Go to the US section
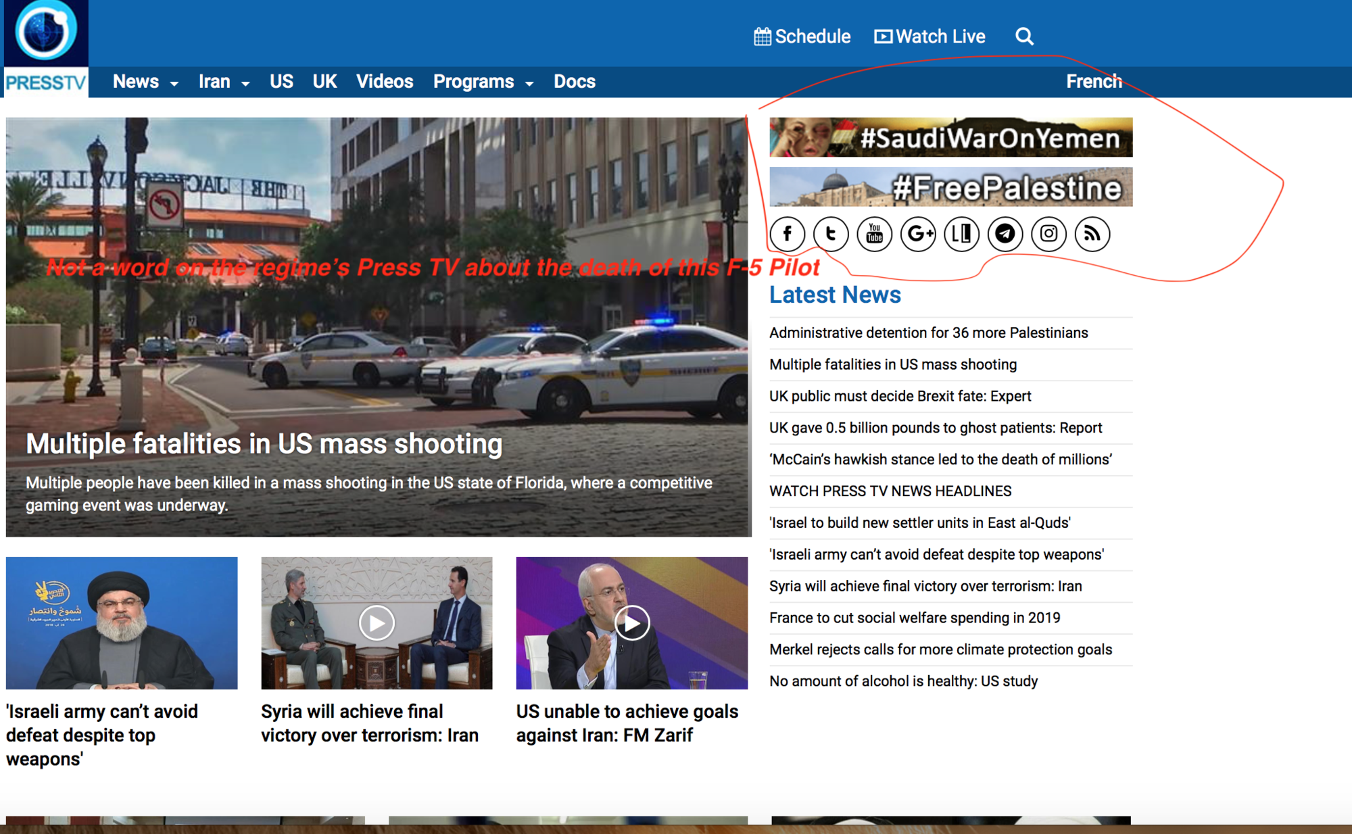Image resolution: width=1352 pixels, height=834 pixels. click(x=281, y=82)
